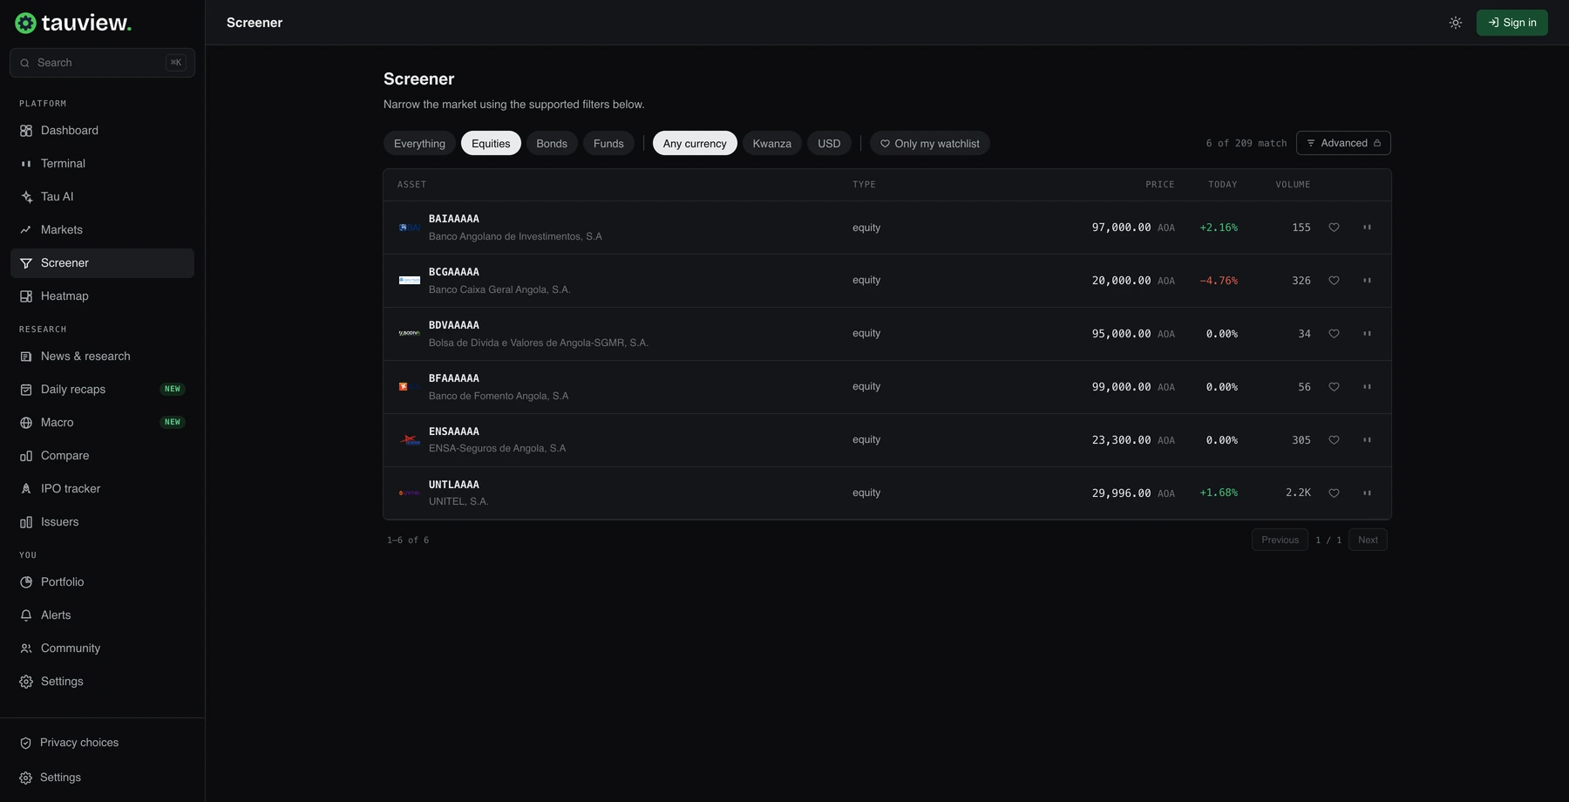Toggle the light/dark theme sun icon
This screenshot has height=802, width=1569.
(1455, 23)
